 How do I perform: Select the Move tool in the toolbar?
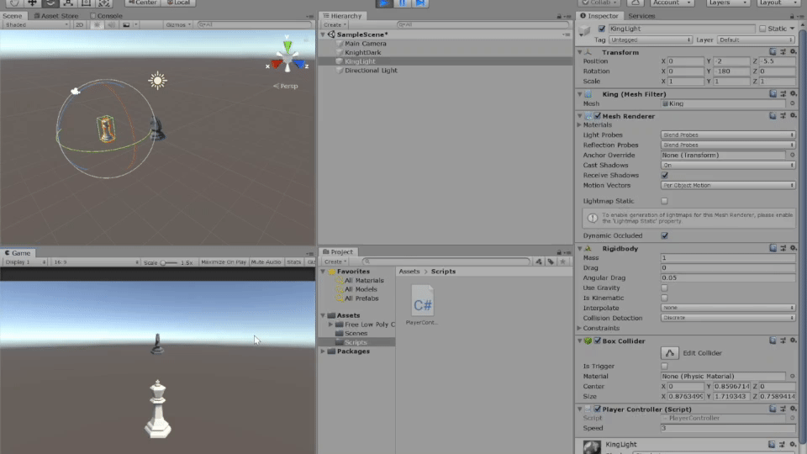[32, 3]
